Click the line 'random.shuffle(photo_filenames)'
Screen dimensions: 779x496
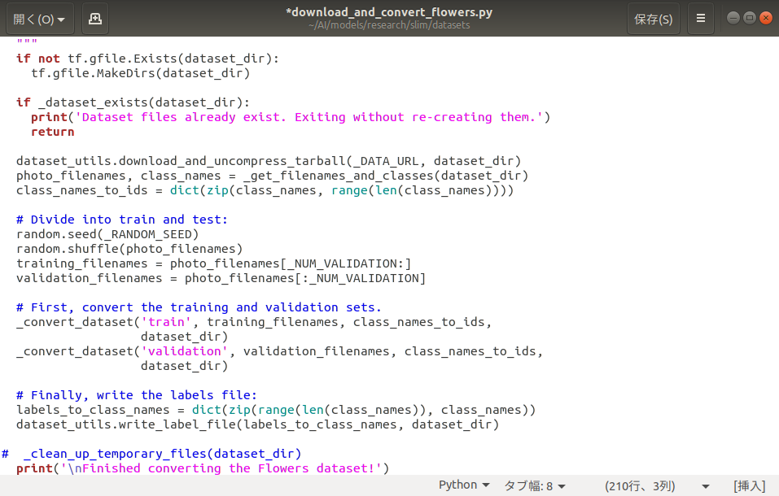(x=129, y=249)
